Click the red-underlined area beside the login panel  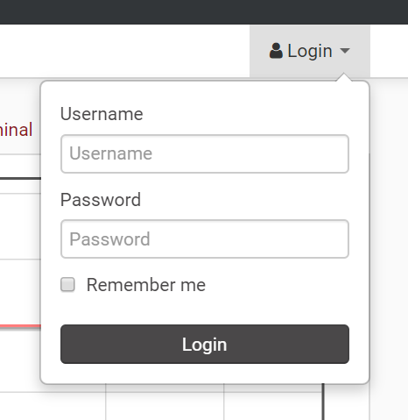point(20,325)
